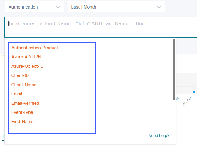Select the Authentication-Product suggestion
Image resolution: width=197 pixels, height=147 pixels.
click(35, 48)
